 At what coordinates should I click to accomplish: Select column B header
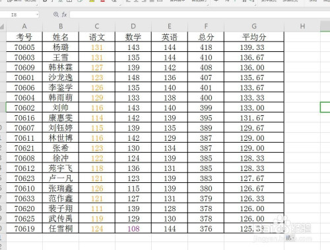tap(61, 26)
